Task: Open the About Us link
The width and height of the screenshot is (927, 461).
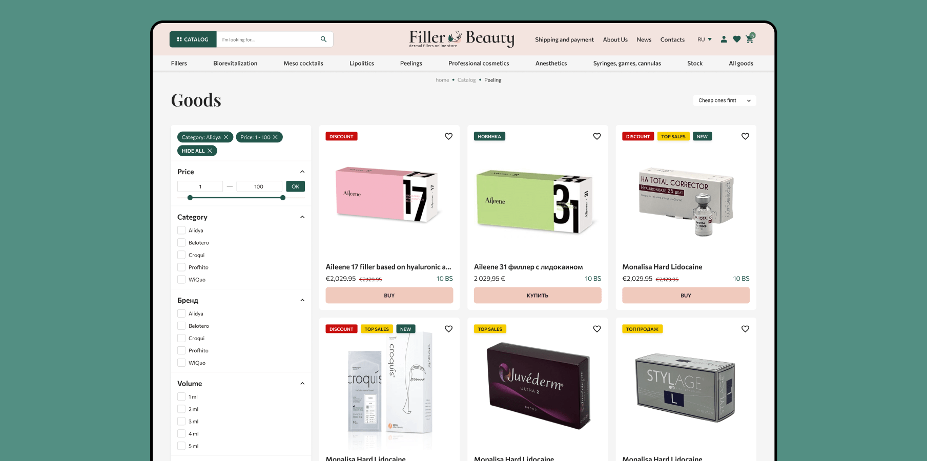Action: coord(615,39)
